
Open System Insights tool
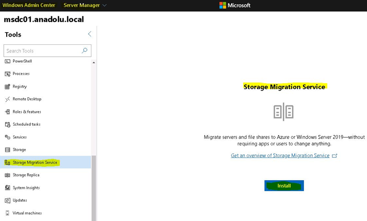[26, 188]
